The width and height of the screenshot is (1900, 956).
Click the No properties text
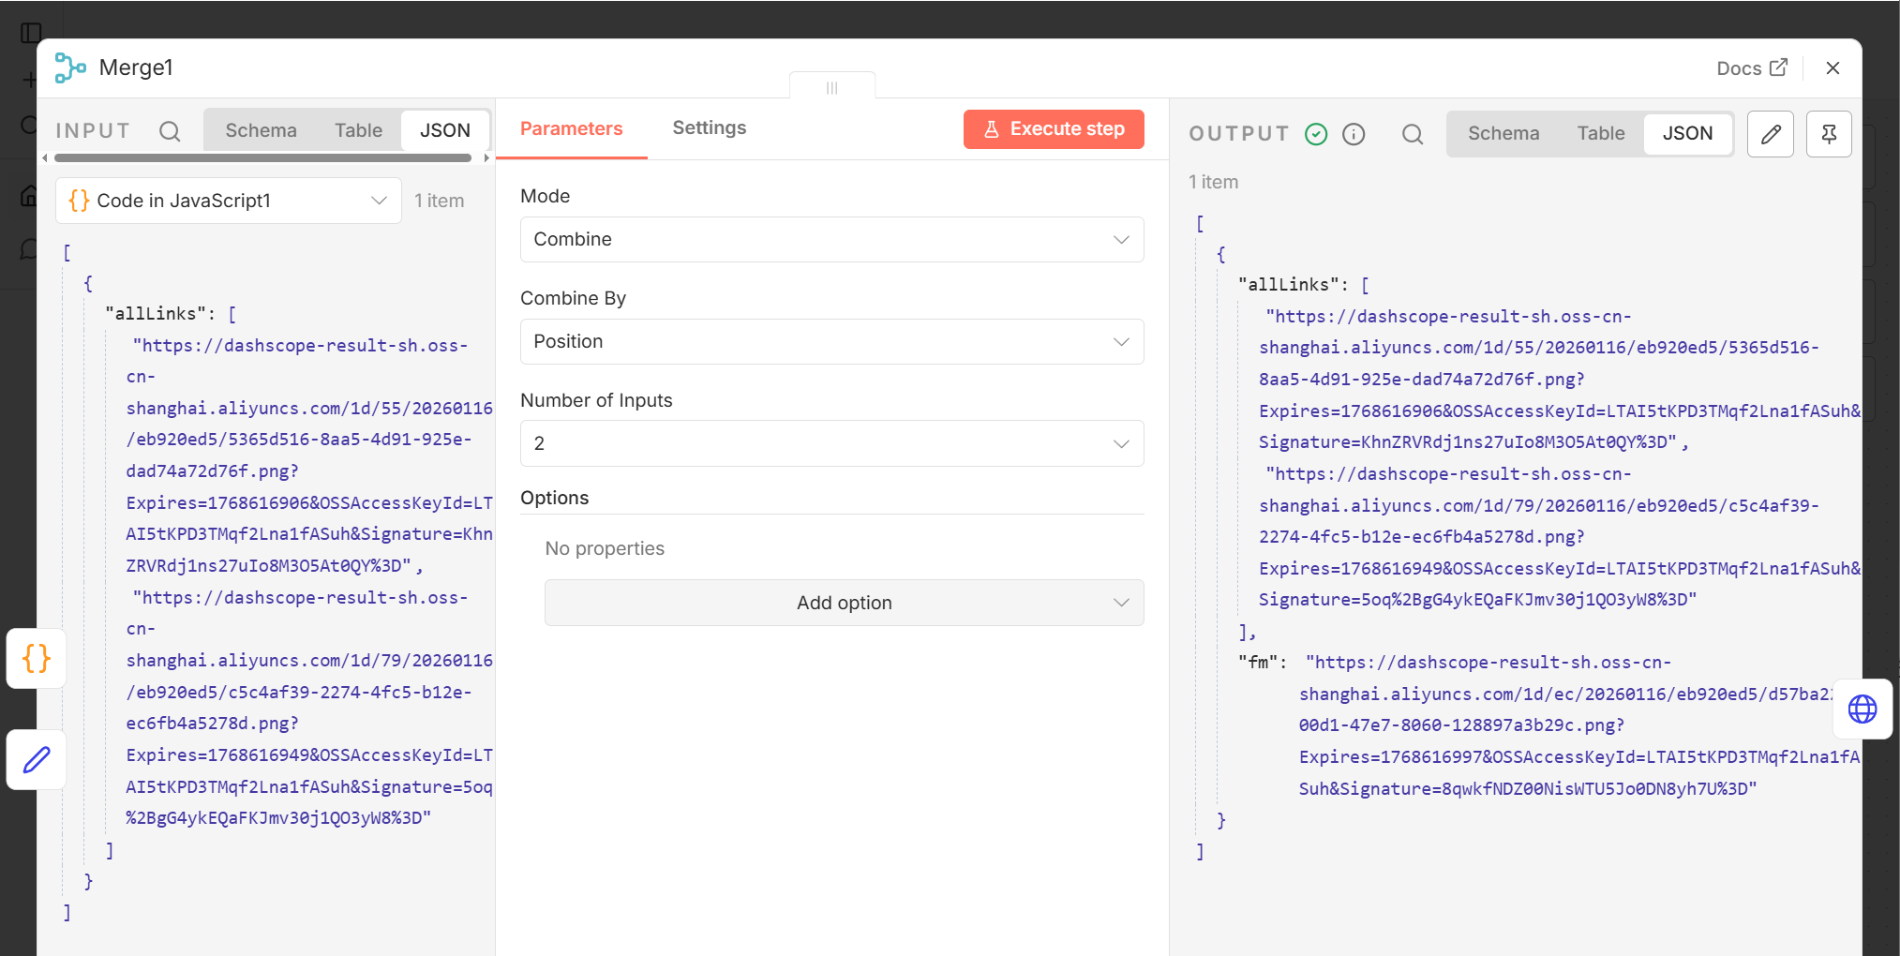[x=605, y=548]
